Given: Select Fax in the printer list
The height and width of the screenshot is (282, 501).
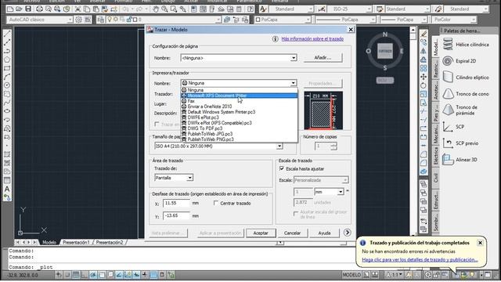Looking at the screenshot, I should point(239,101).
